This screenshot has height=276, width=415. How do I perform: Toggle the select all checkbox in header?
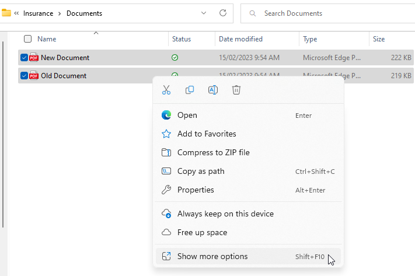27,39
